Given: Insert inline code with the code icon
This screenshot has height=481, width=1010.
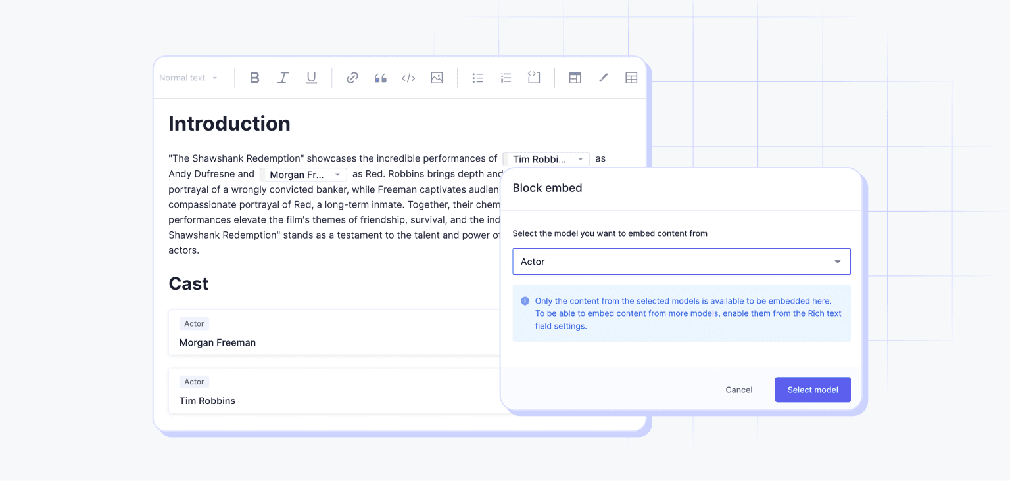Looking at the screenshot, I should coord(408,78).
